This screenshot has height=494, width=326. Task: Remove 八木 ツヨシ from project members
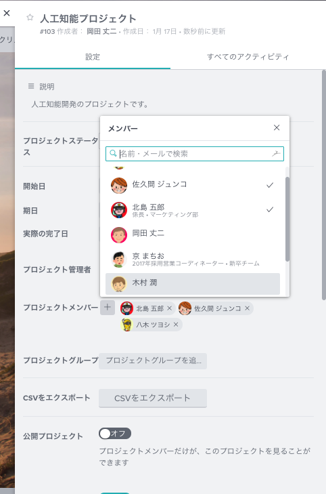(176, 325)
